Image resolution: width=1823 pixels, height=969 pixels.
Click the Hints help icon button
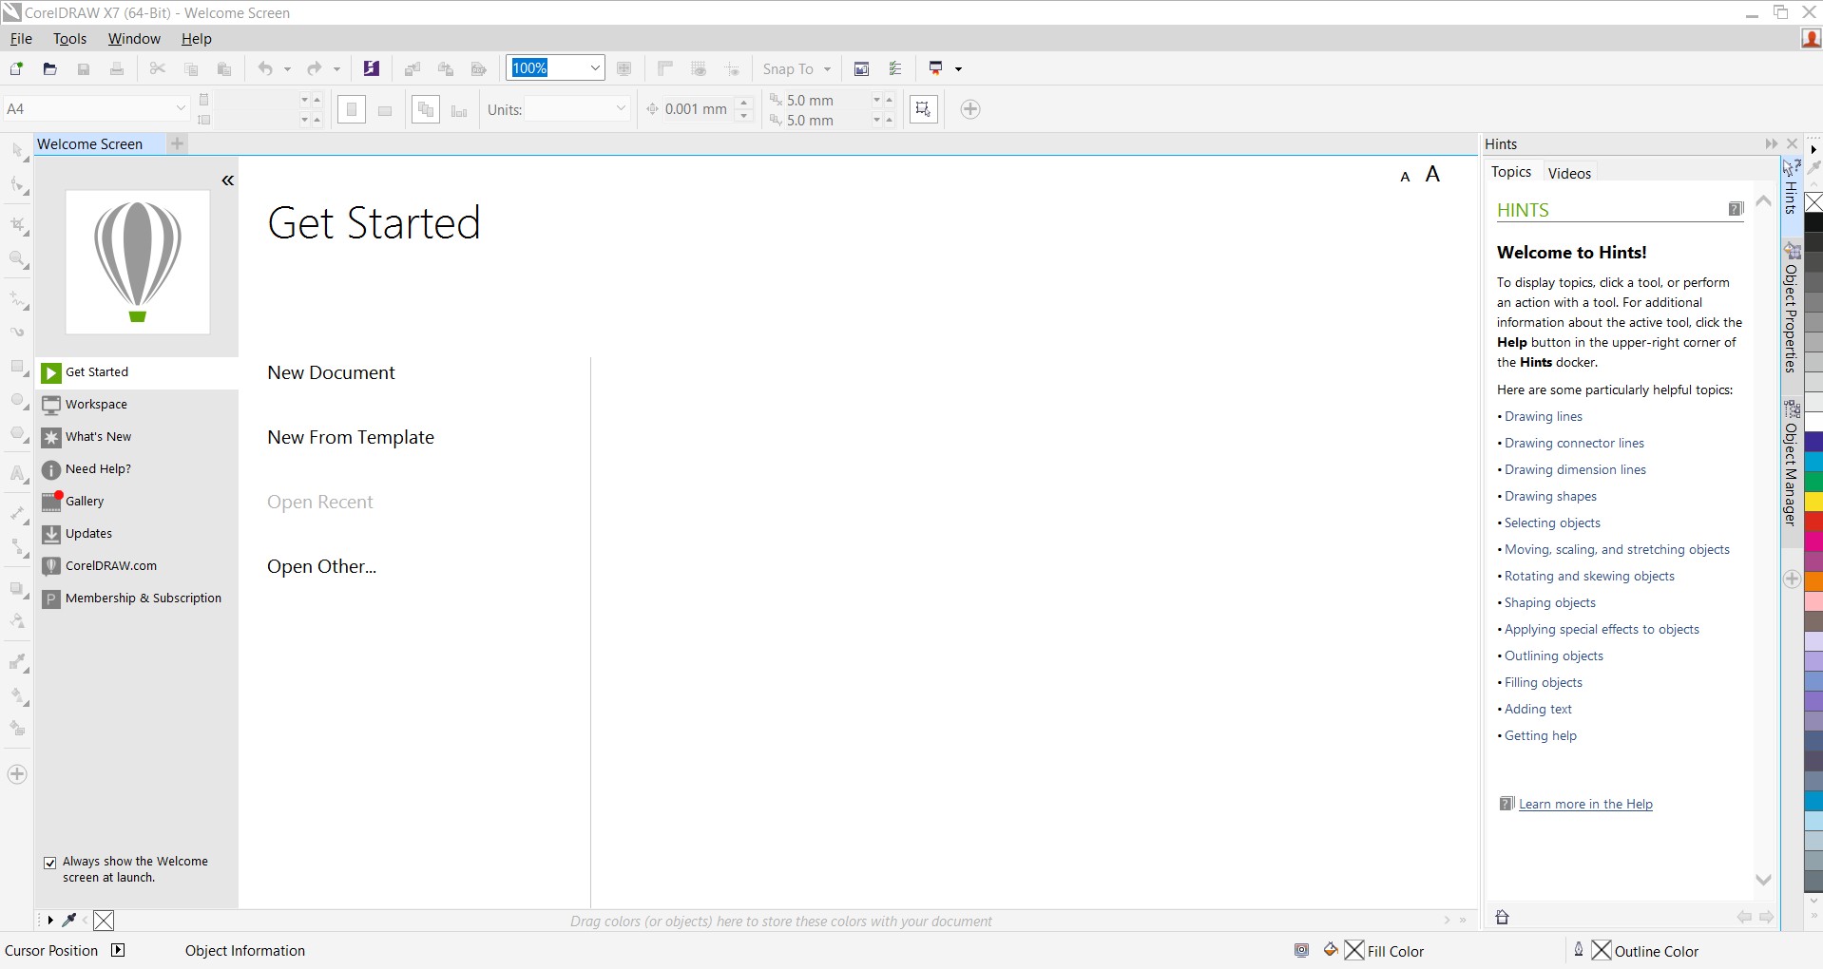coord(1736,209)
